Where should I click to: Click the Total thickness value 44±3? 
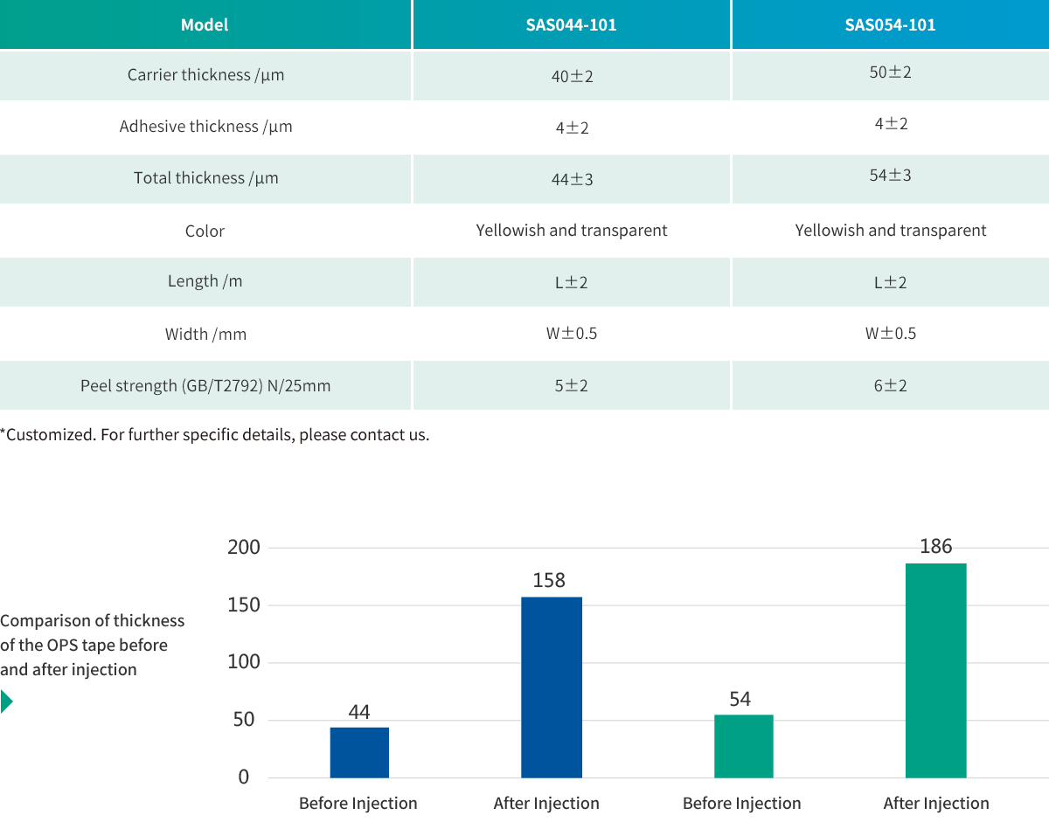pos(572,180)
